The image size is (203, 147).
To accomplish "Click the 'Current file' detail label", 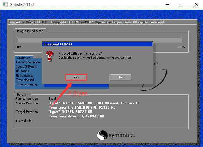I will coord(24,121).
